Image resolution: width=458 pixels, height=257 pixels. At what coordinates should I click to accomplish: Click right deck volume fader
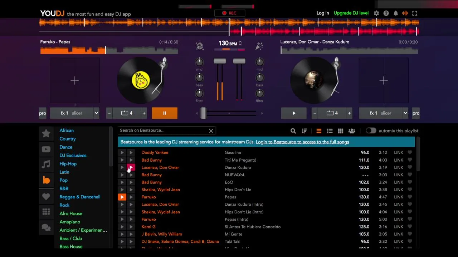[239, 61]
